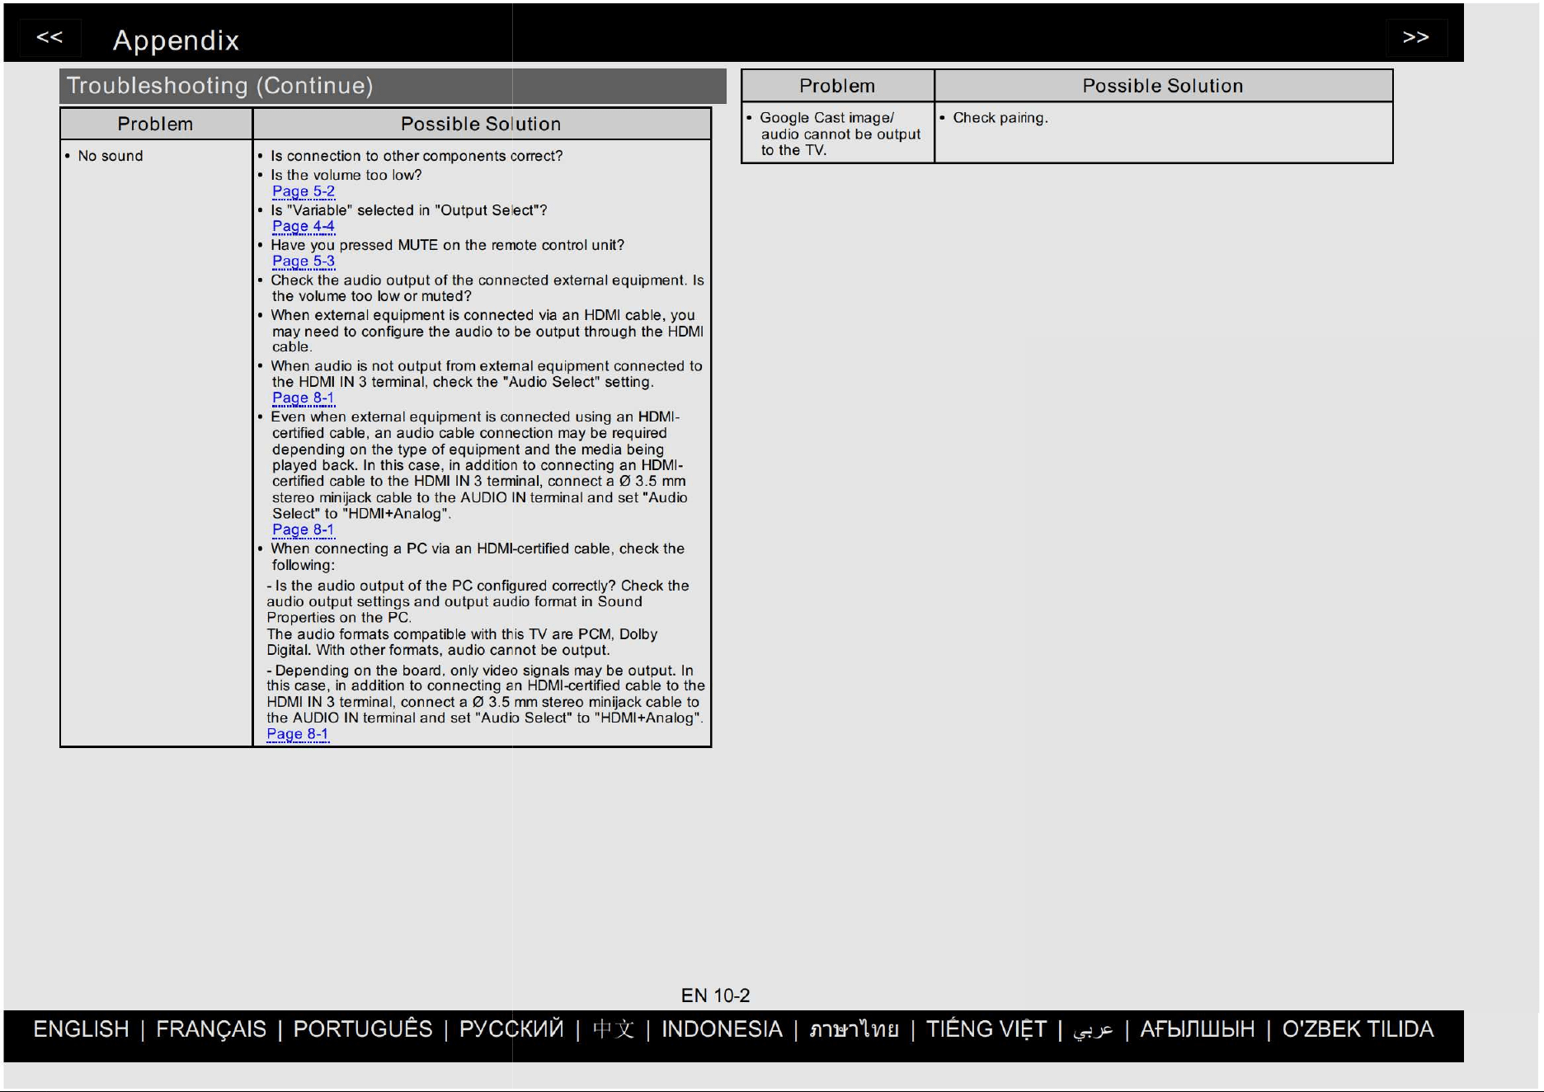
Task: Select Thai ภาษาไทย language
Action: tap(854, 1029)
